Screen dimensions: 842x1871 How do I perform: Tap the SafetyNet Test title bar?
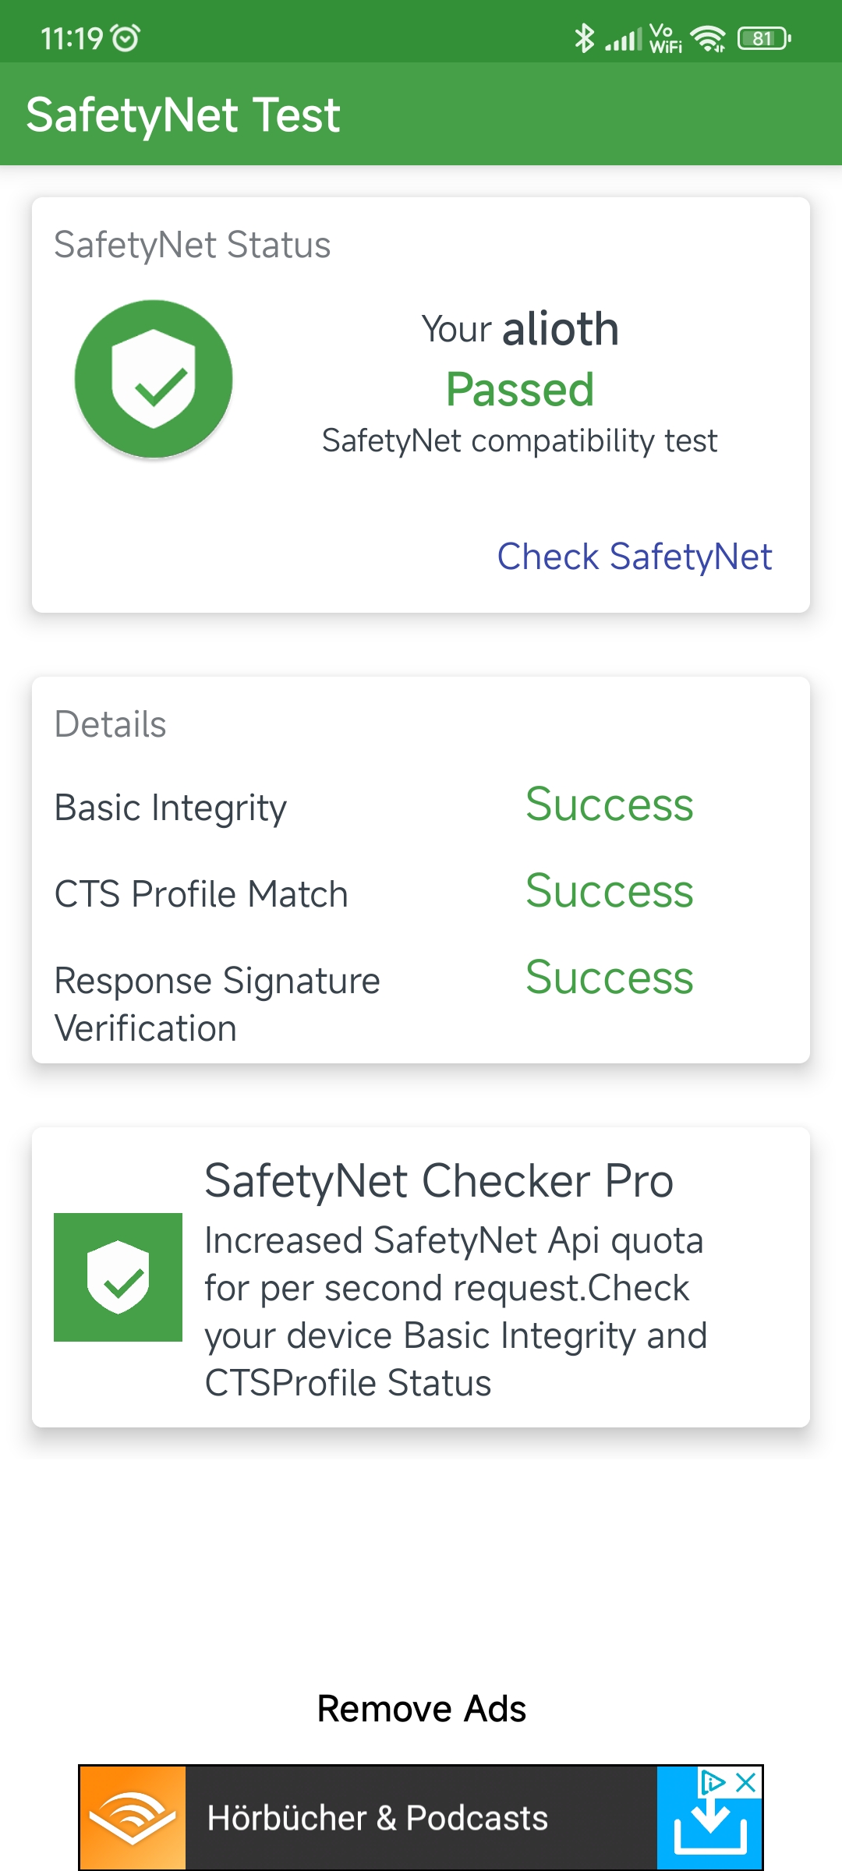click(421, 114)
